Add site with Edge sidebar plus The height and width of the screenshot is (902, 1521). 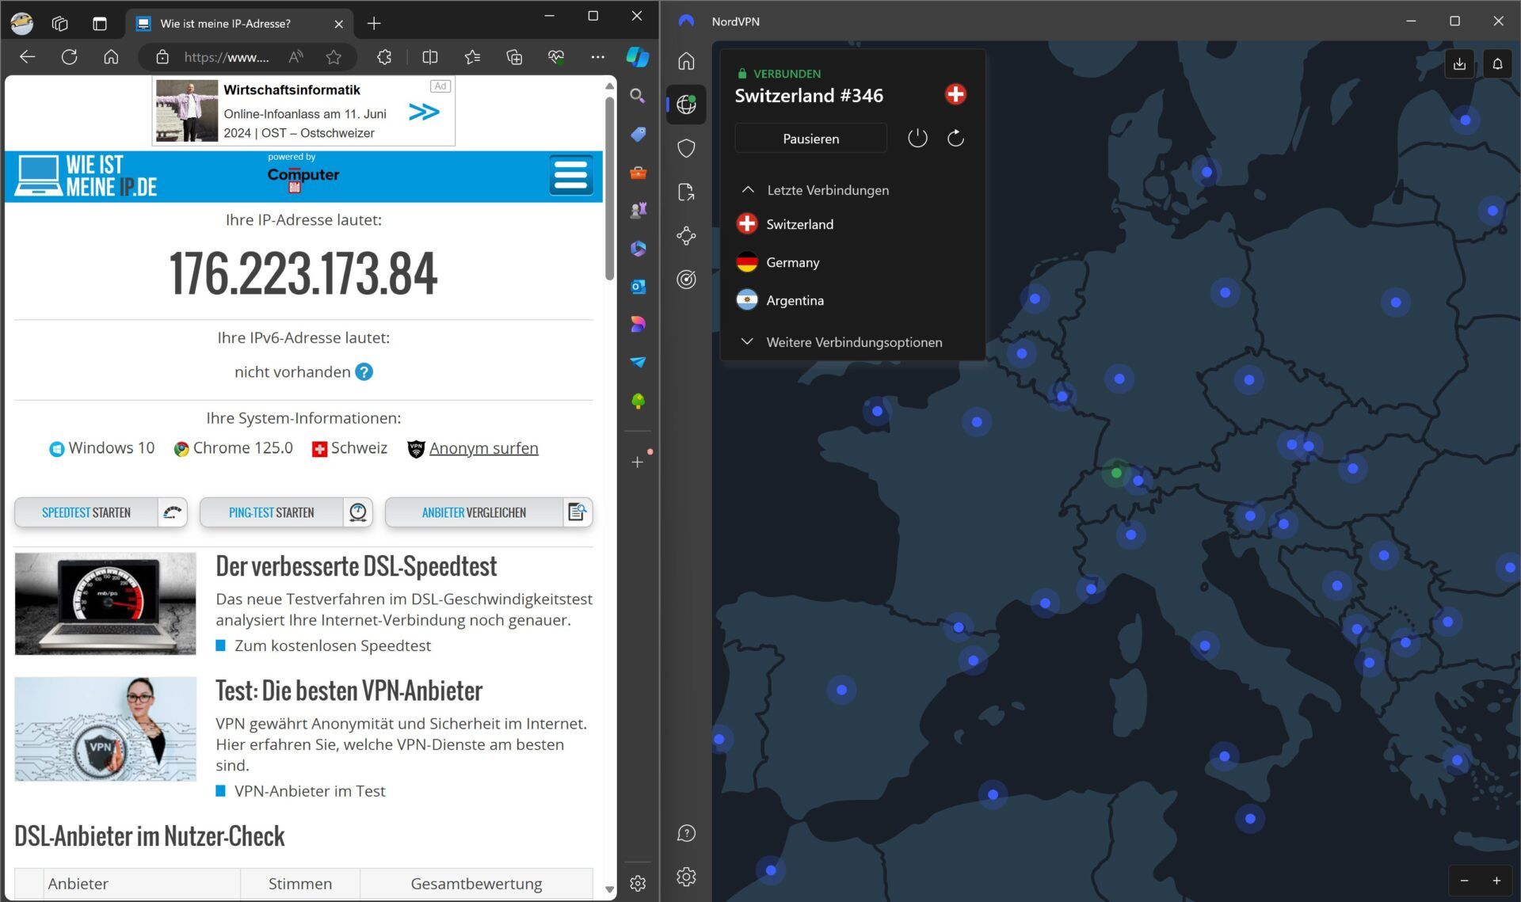pyautogui.click(x=638, y=462)
